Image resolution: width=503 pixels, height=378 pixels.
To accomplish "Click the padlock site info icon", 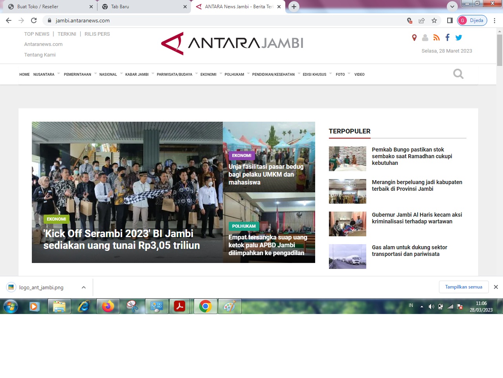I will 49,20.
